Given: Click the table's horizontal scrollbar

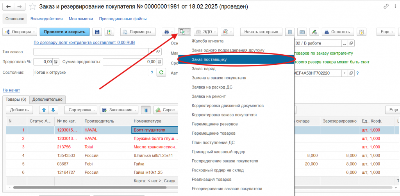Looking at the screenshot, I should tap(94, 187).
